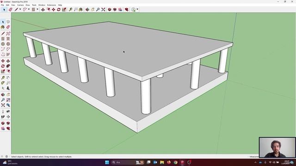Open the Draw menu
Image resolution: width=296 pixels, height=166 pixels.
28,5
